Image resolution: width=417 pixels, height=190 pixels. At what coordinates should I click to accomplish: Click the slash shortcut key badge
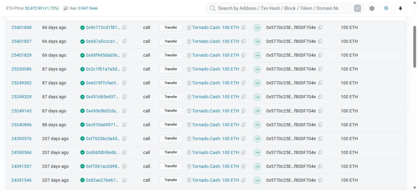(x=357, y=8)
